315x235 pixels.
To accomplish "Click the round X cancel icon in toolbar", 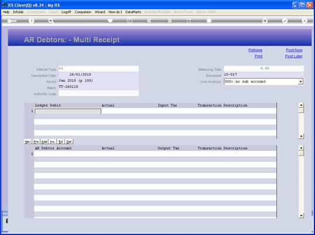I will click(304, 20).
